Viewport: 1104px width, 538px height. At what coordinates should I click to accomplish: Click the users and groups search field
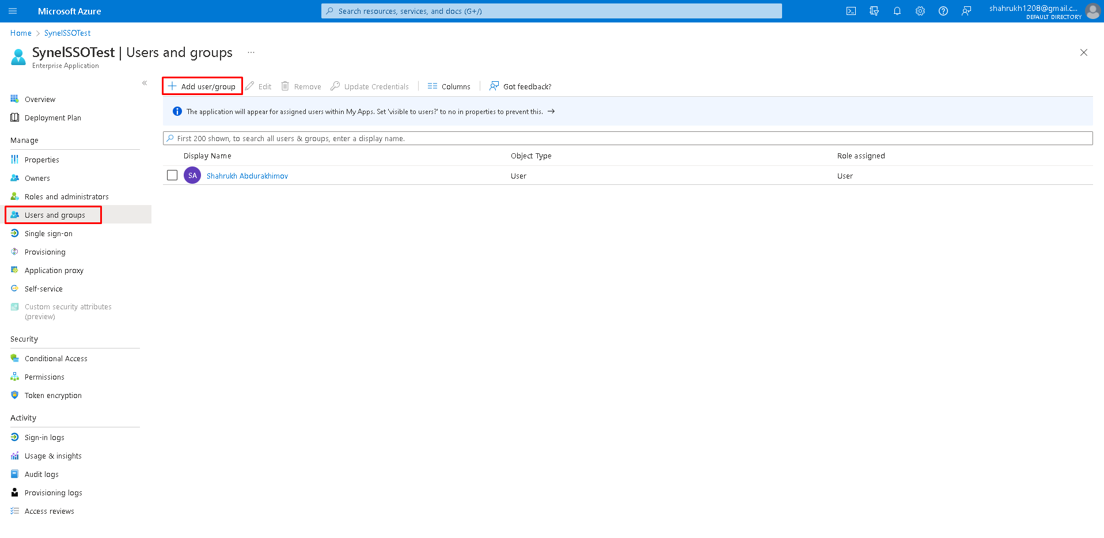[x=628, y=138]
